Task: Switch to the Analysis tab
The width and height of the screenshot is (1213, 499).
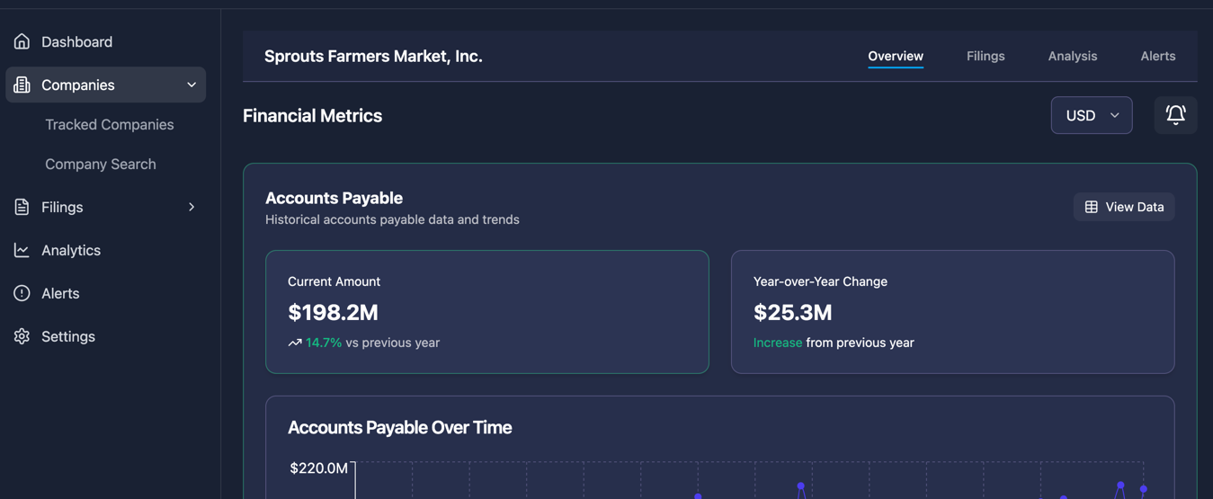Action: click(1073, 56)
